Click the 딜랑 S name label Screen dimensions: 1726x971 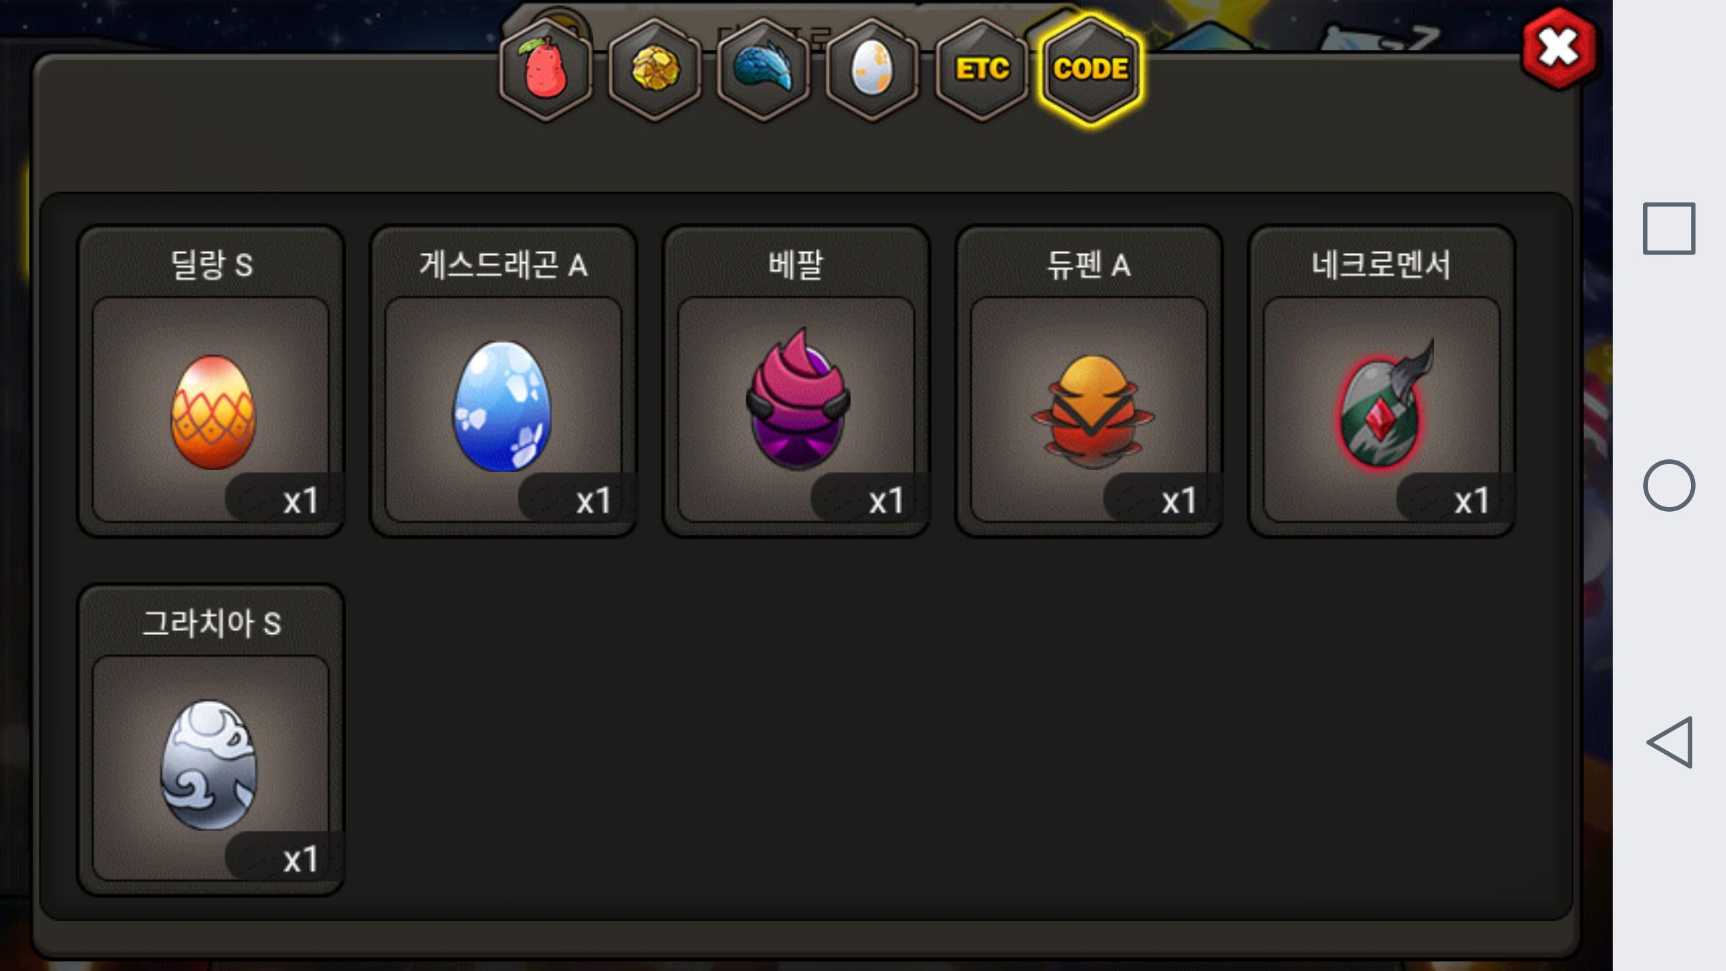click(212, 264)
